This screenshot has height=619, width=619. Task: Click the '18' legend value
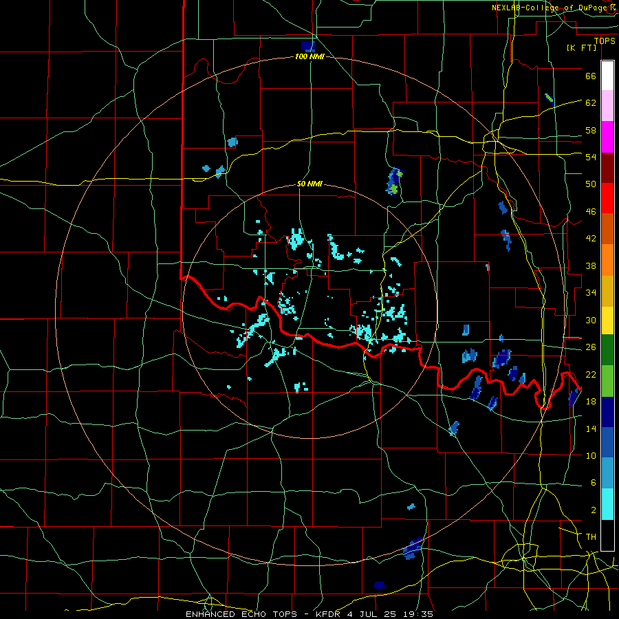point(591,402)
